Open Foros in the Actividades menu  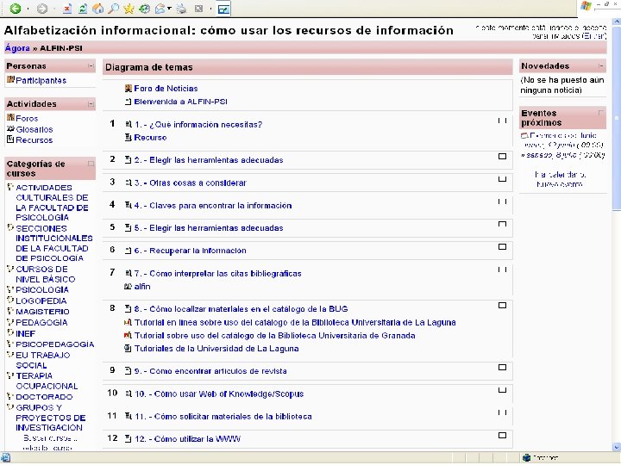[27, 118]
